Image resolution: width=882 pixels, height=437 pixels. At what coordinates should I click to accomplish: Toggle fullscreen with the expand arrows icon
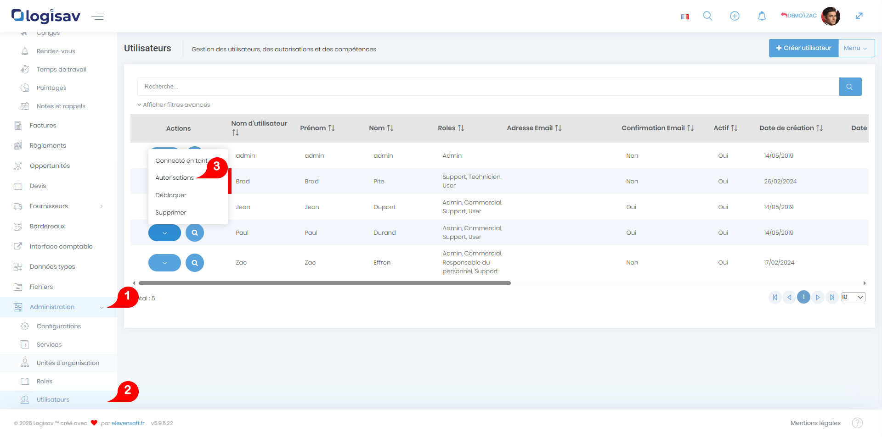[859, 16]
